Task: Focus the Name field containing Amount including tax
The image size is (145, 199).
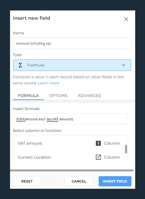Action: 72,43
